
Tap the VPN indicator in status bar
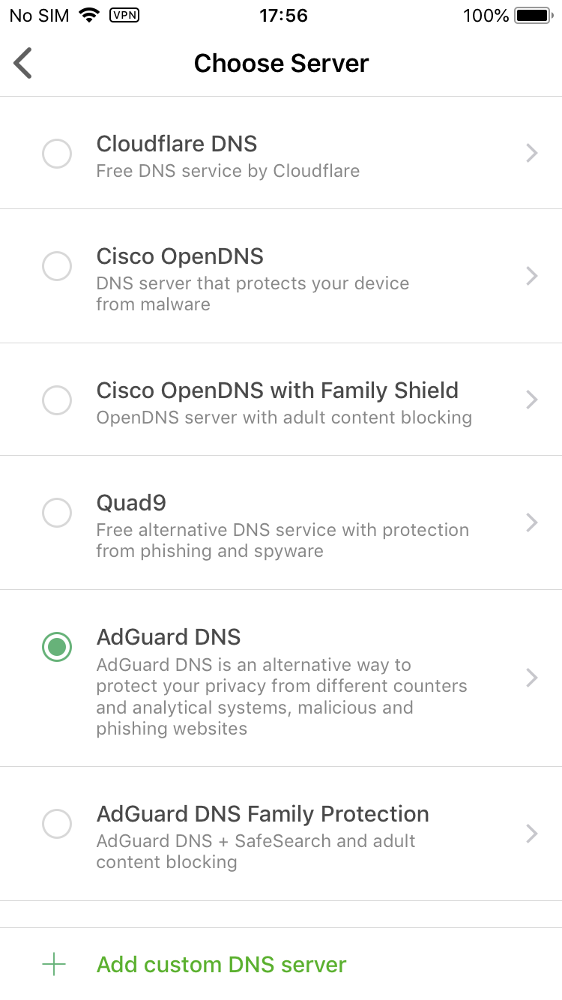click(x=124, y=15)
